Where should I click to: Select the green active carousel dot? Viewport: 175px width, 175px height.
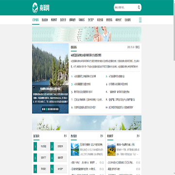point(46,109)
